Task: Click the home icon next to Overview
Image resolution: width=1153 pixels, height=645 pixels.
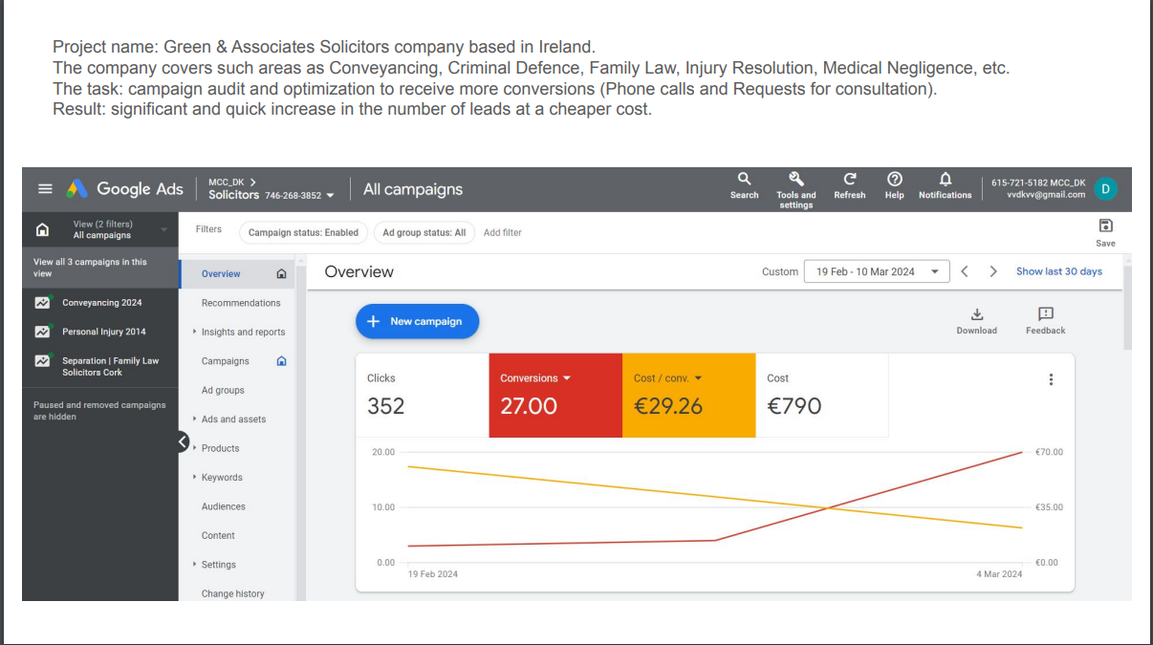Action: coord(281,274)
